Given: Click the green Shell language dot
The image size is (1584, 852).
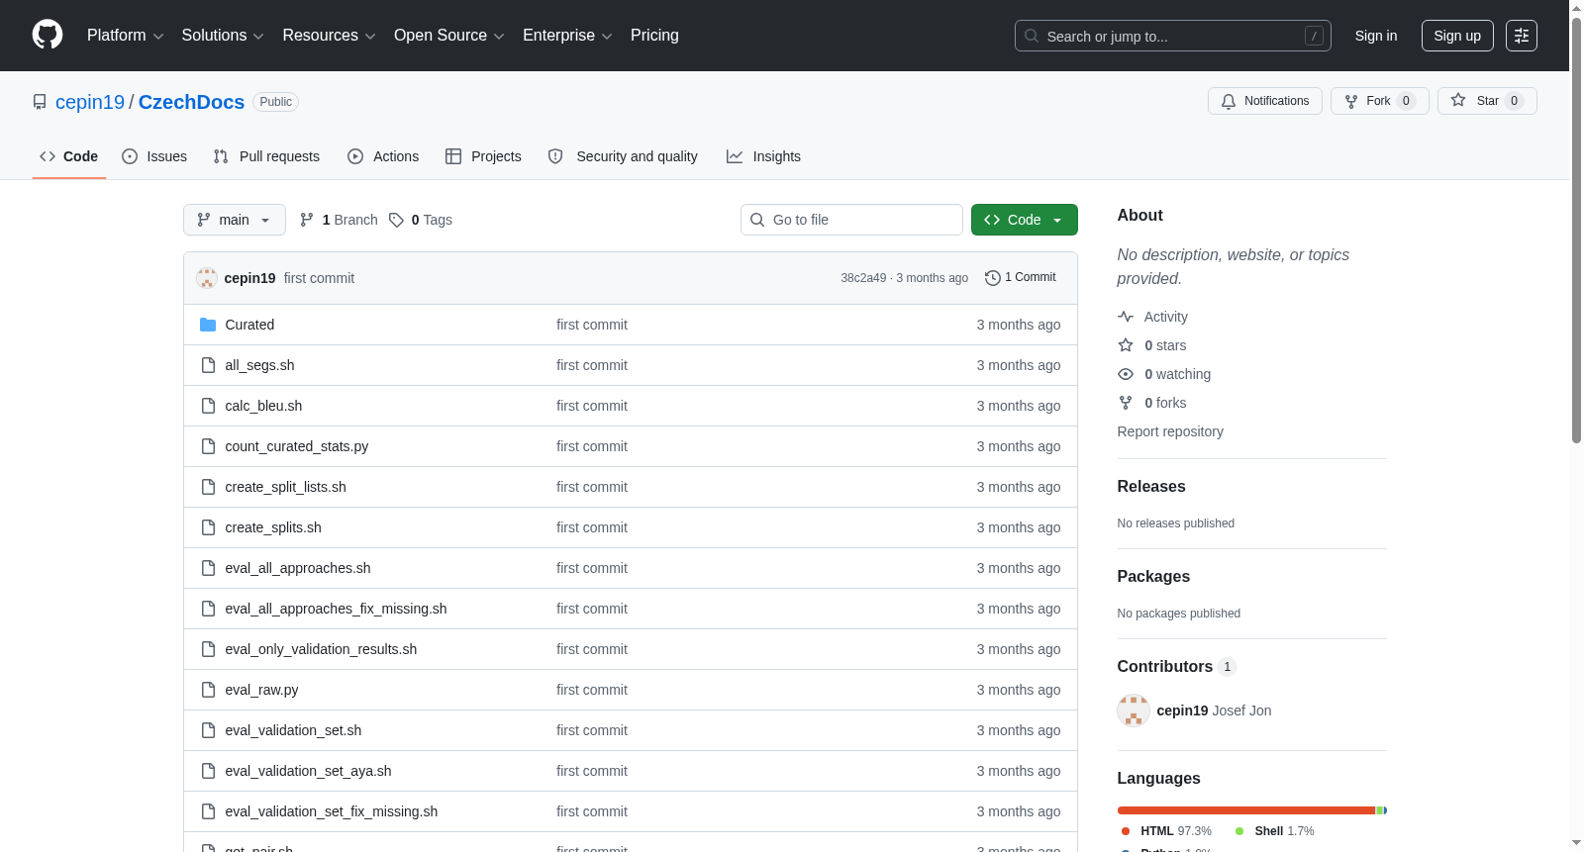Looking at the screenshot, I should [1239, 831].
